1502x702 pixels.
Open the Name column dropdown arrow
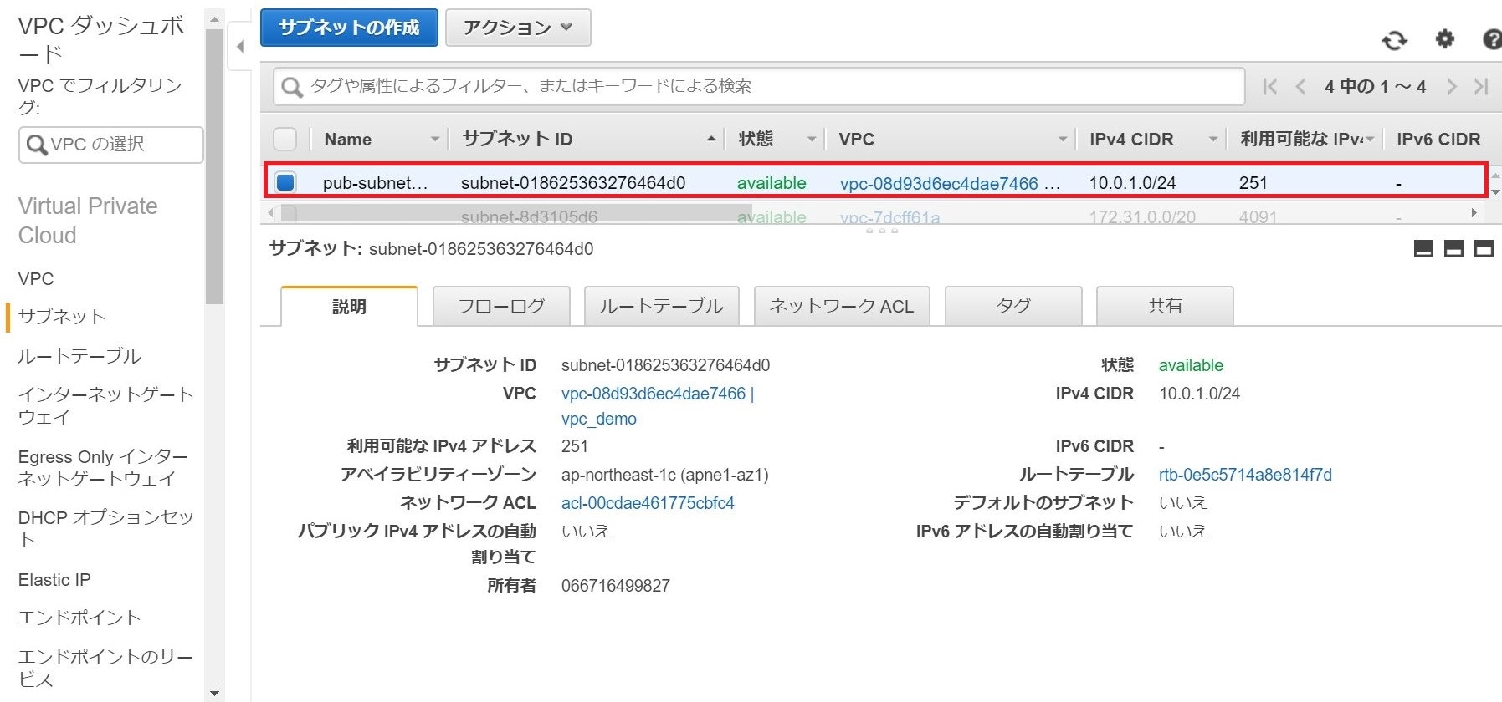[434, 139]
